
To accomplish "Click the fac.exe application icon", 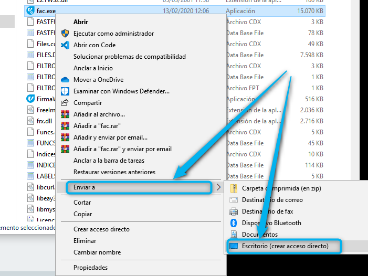I will tap(30, 11).
